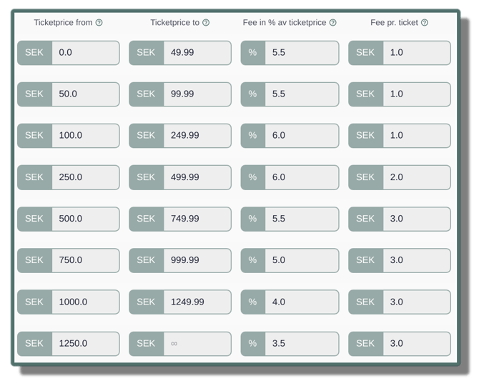
Task: Select the Ticketprice from field with 50.0
Action: (x=84, y=94)
